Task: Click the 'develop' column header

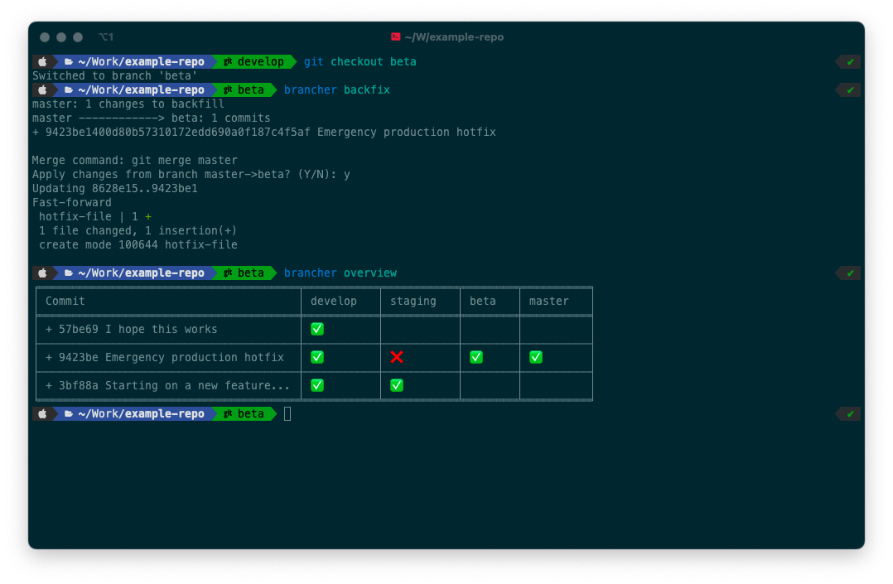Action: [334, 301]
